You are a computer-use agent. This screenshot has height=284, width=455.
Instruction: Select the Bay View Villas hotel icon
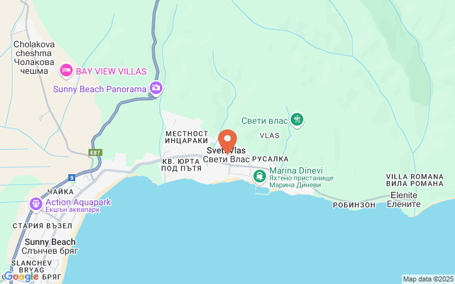[x=66, y=71]
